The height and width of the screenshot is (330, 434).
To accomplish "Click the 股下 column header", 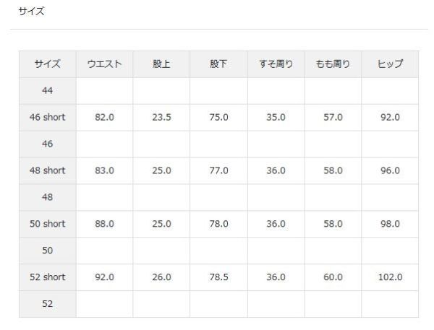I will pos(218,64).
